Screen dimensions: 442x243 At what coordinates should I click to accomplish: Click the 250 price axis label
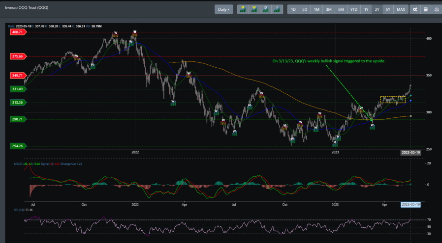click(429, 149)
